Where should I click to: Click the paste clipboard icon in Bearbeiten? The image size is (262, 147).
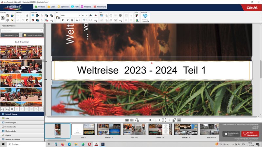click(x=27, y=20)
